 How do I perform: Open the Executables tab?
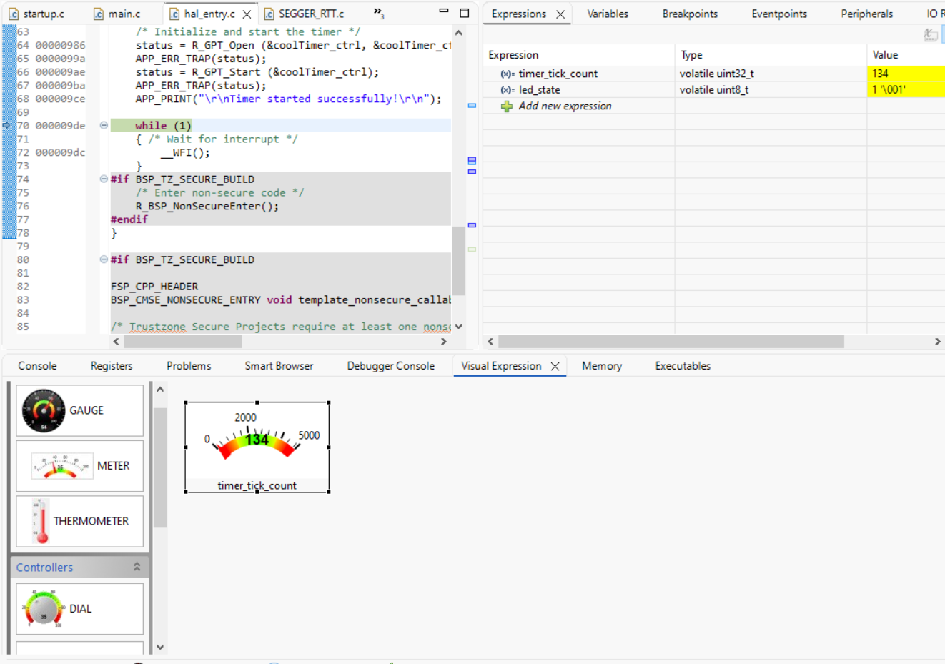pos(683,366)
